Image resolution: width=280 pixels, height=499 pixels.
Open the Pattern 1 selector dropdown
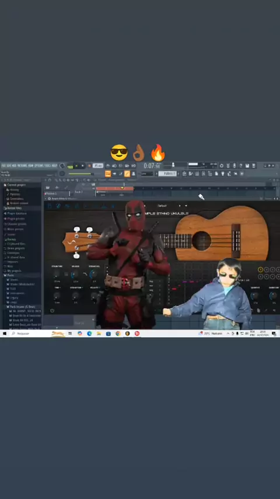pyautogui.click(x=167, y=174)
